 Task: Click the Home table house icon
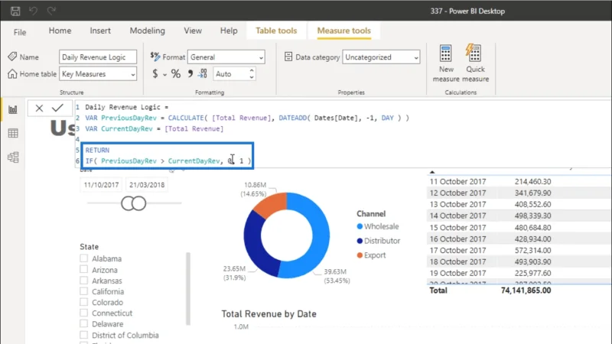12,73
